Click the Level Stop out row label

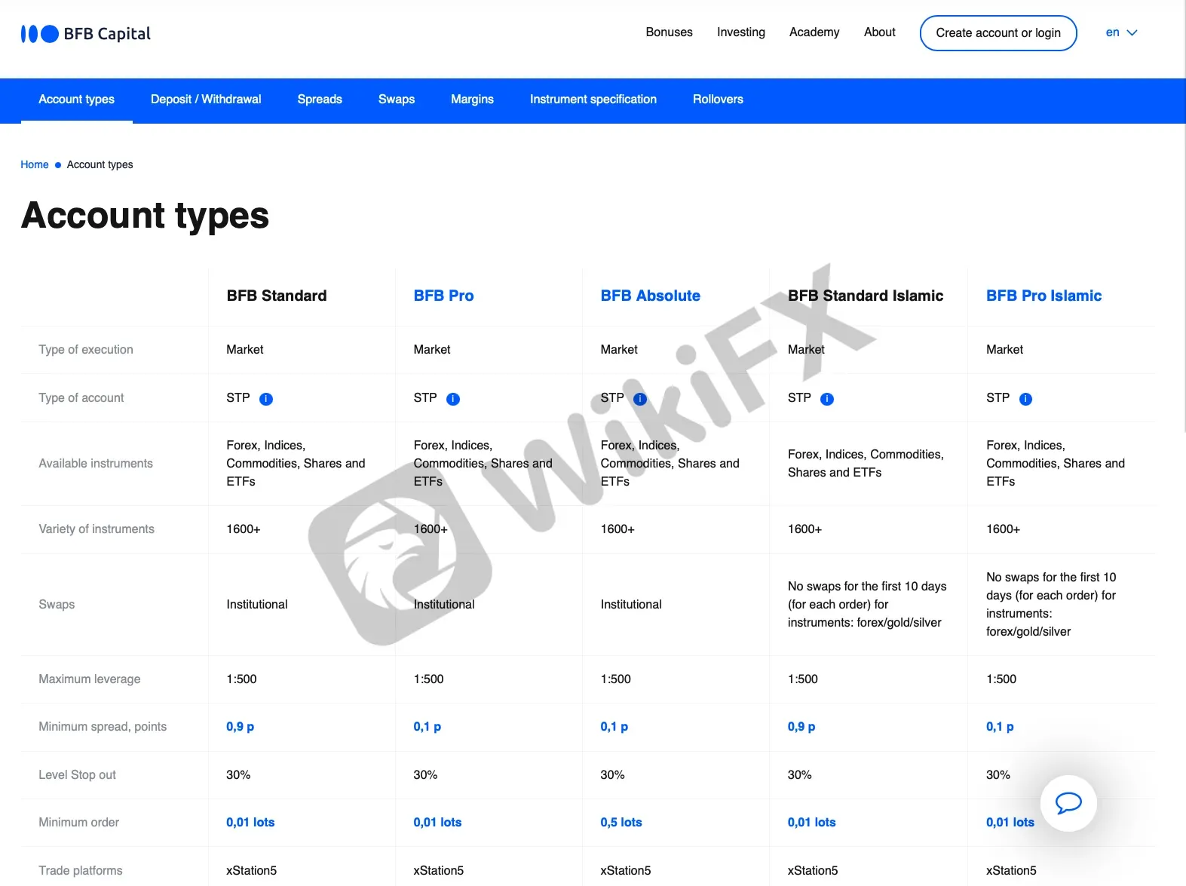[78, 775]
